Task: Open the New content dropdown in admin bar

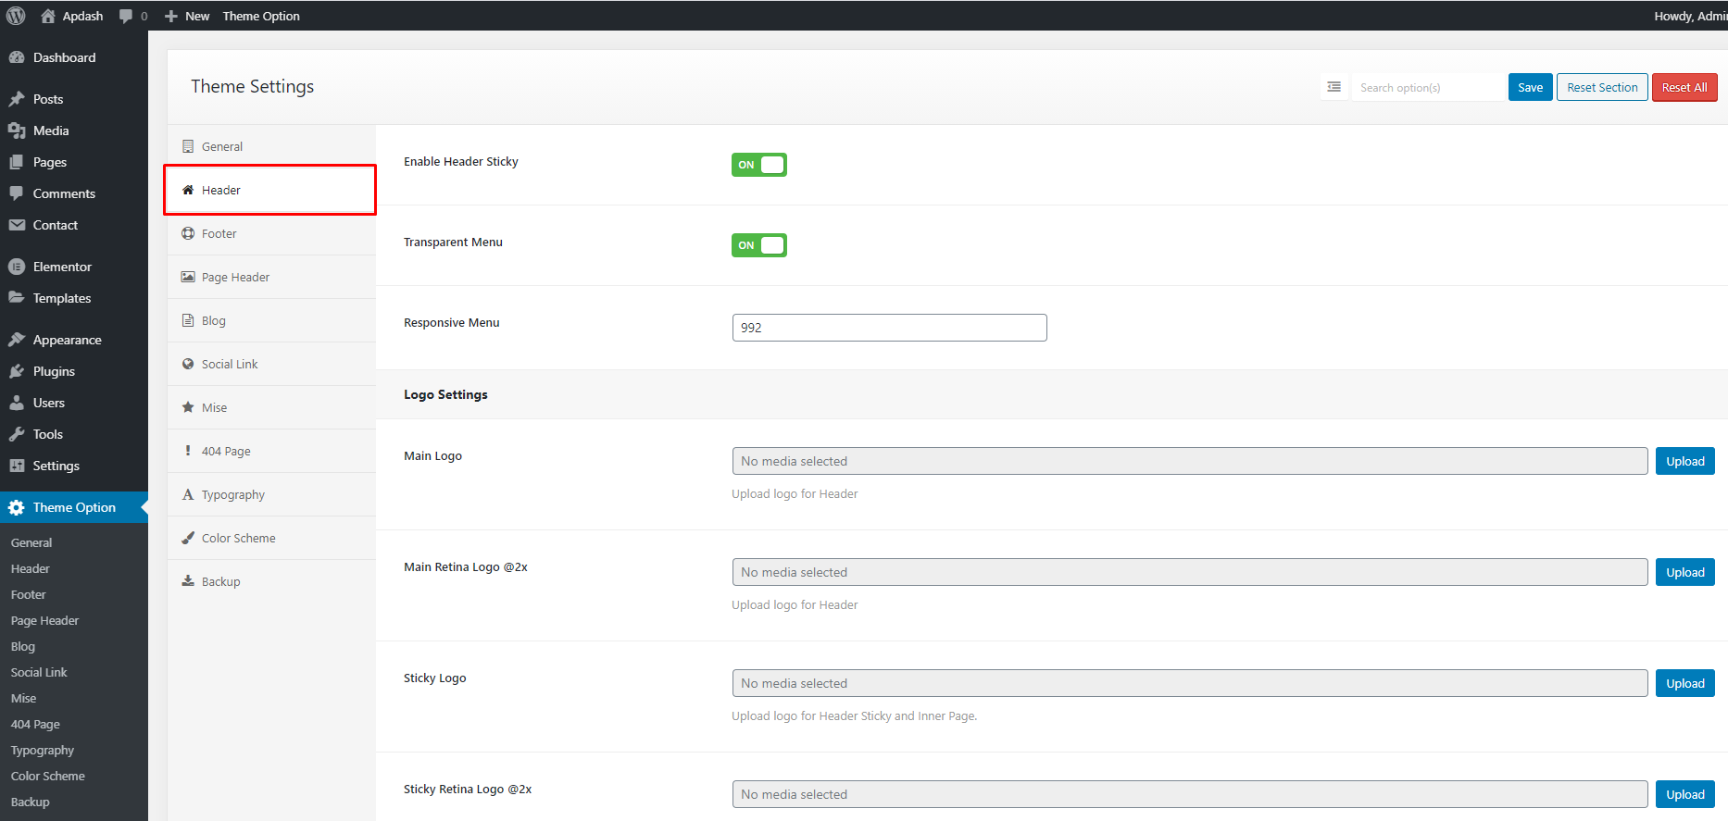Action: 187,16
